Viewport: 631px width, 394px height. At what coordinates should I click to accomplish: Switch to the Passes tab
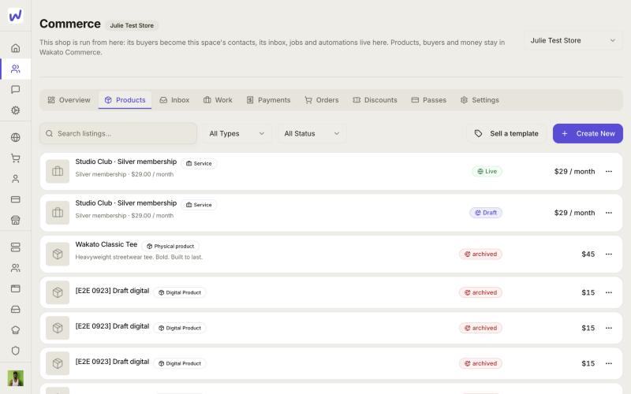click(428, 100)
